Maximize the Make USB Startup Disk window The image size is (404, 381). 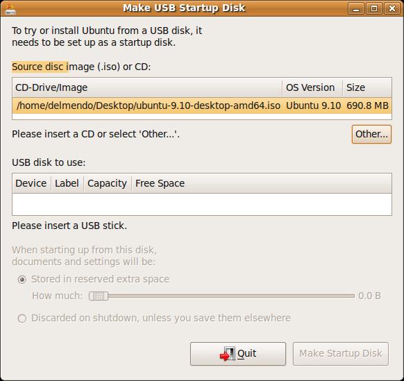(374, 8)
